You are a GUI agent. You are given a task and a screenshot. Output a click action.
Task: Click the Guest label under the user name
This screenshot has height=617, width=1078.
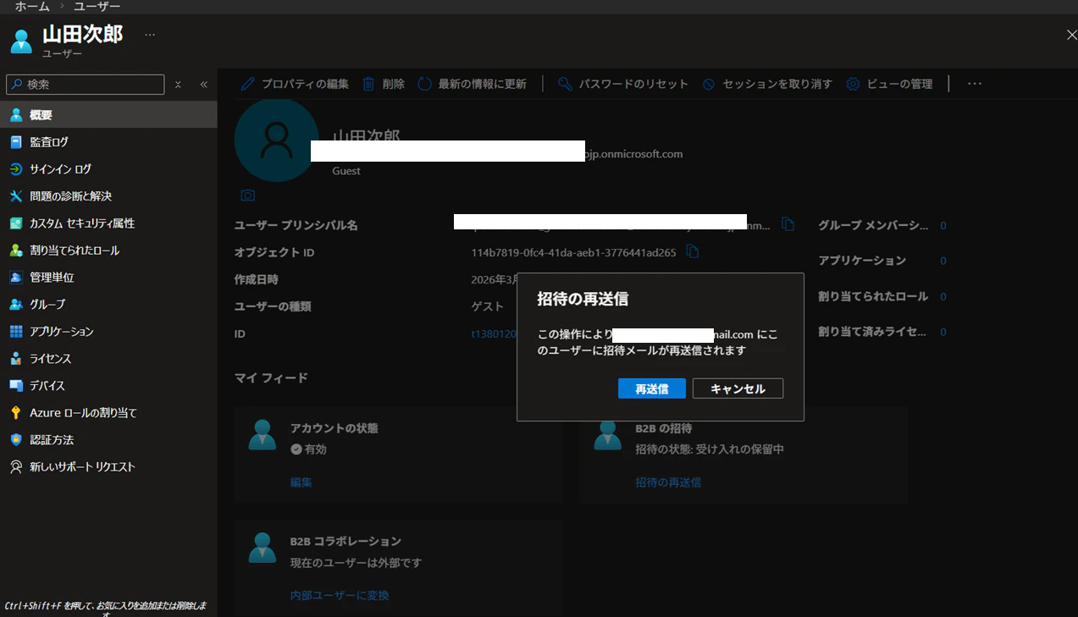click(346, 171)
